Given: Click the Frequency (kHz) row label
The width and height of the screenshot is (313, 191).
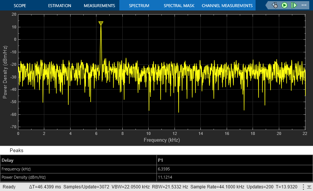Looking at the screenshot, I should [x=16, y=169].
